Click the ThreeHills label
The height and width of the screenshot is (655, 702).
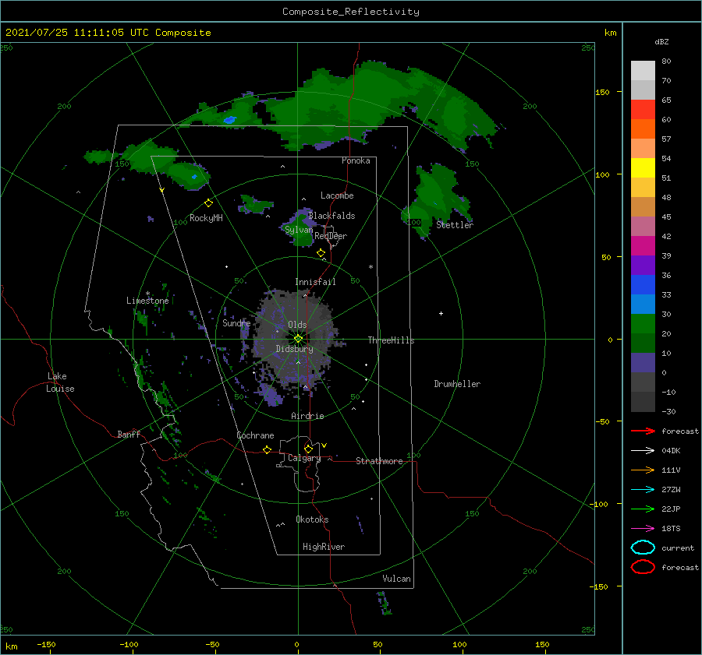tap(391, 340)
